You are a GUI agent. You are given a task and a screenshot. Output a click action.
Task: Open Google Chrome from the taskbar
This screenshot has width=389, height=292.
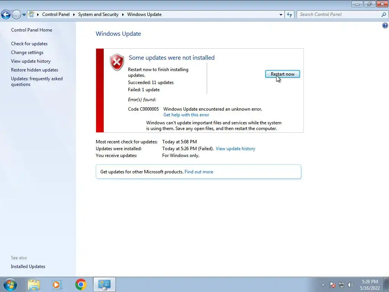(x=81, y=284)
